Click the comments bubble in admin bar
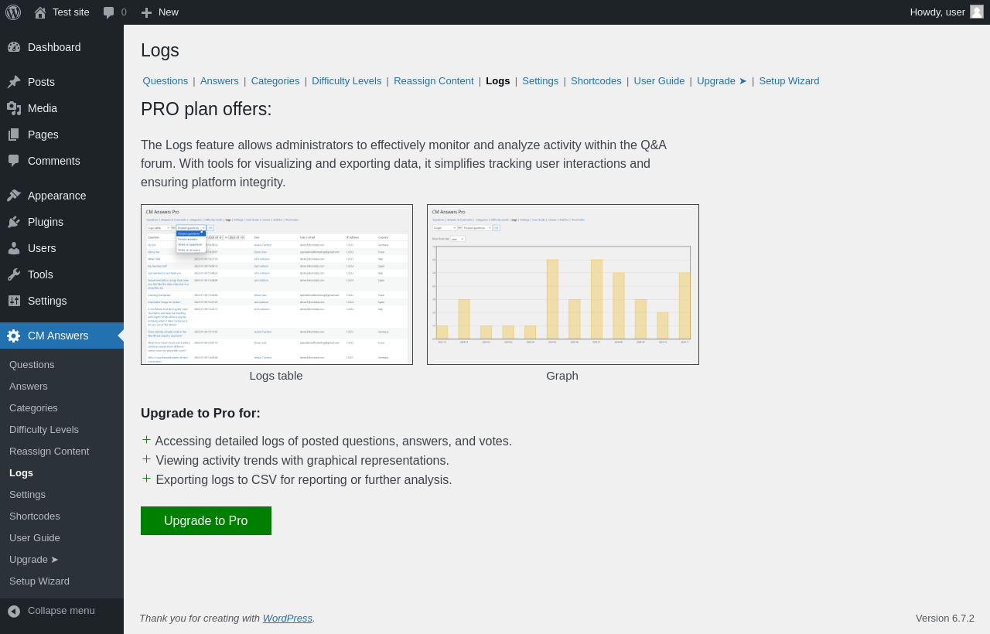Screen dimensions: 990x634 115,12
